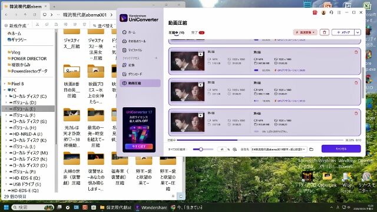
Task: Open Wondershare in the taskbar
Action: tap(151, 207)
